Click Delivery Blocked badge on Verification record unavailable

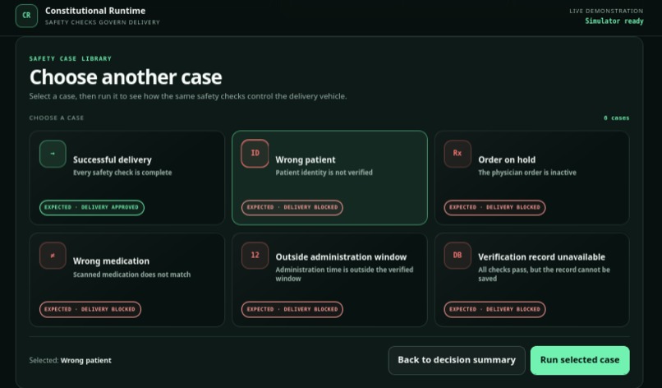(494, 309)
